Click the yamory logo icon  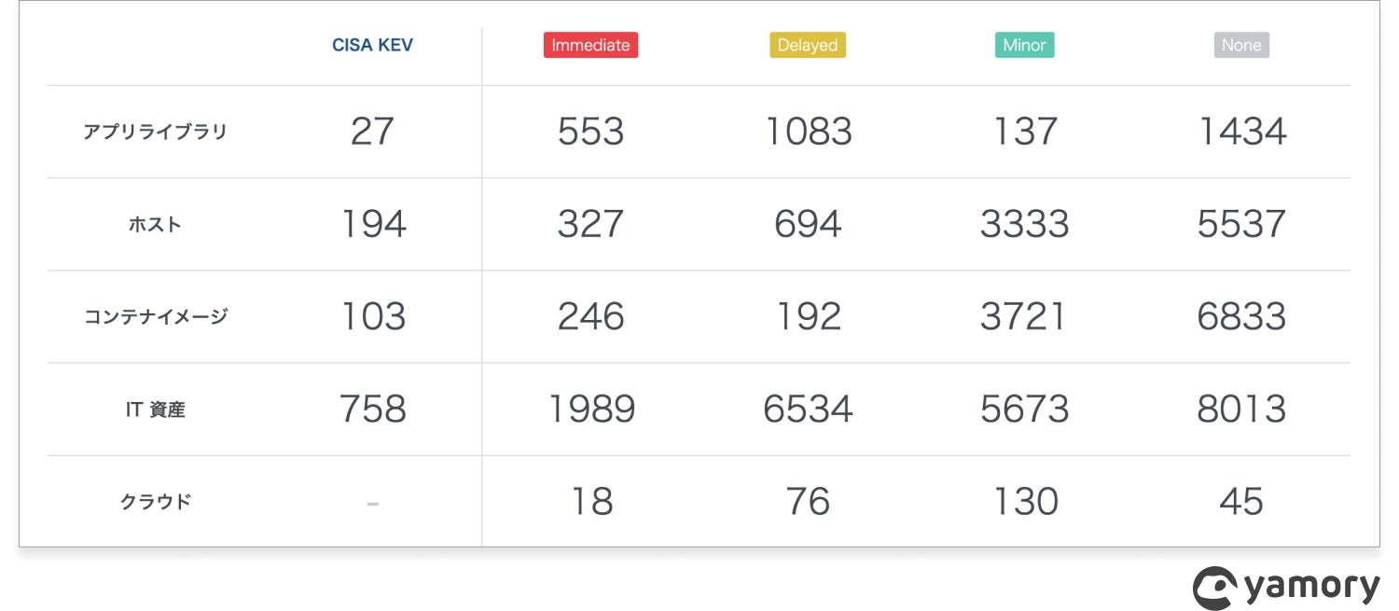tap(1215, 588)
